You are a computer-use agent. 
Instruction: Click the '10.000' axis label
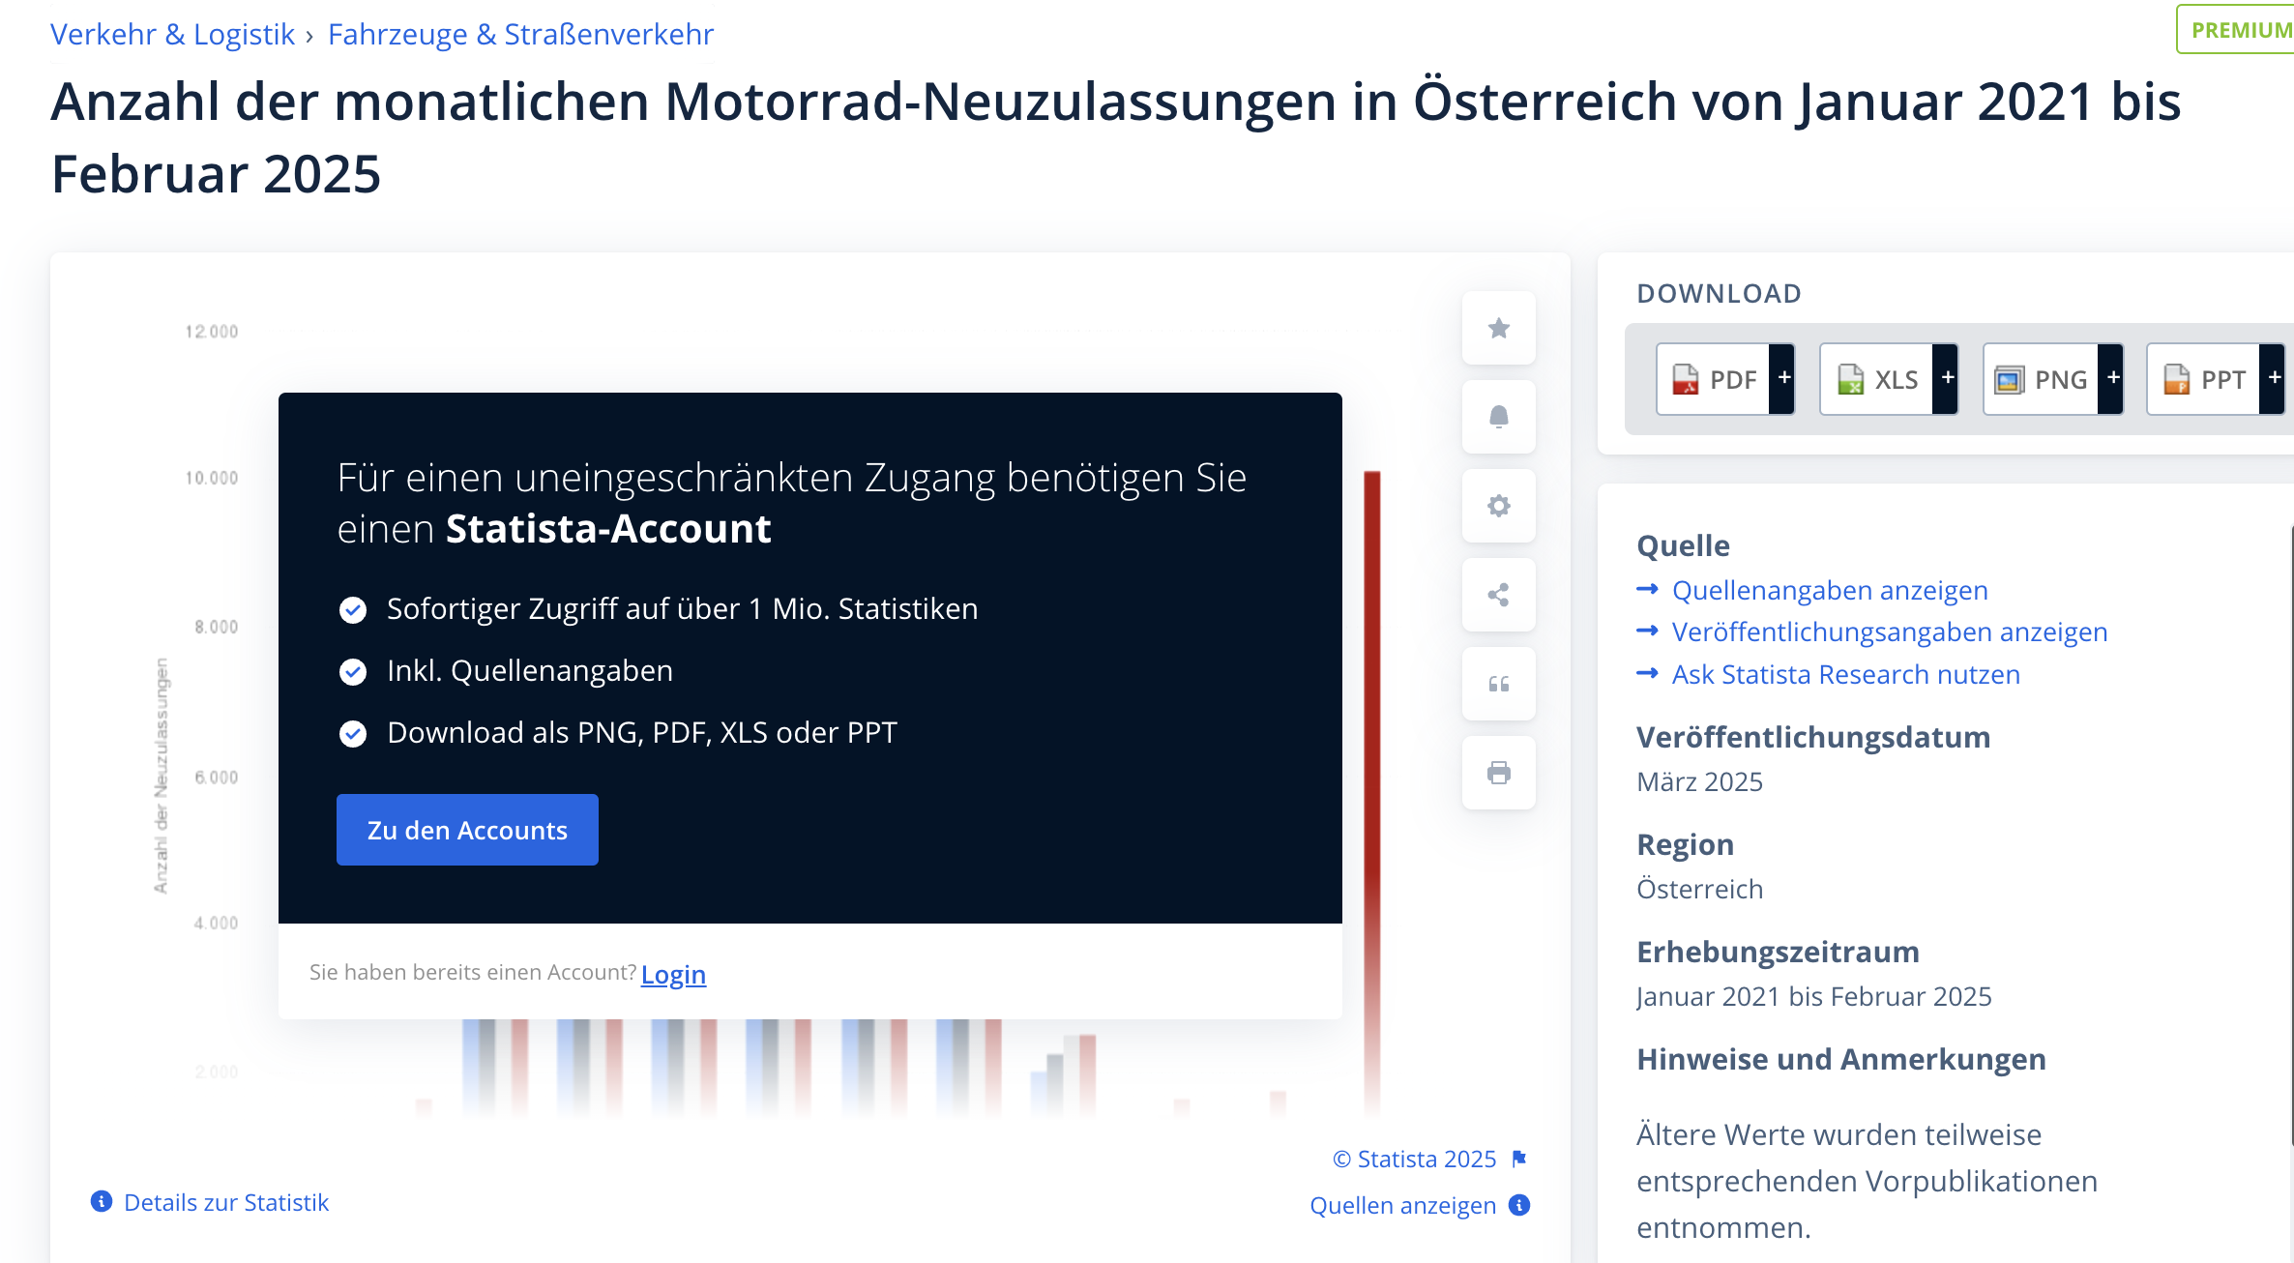(x=211, y=478)
